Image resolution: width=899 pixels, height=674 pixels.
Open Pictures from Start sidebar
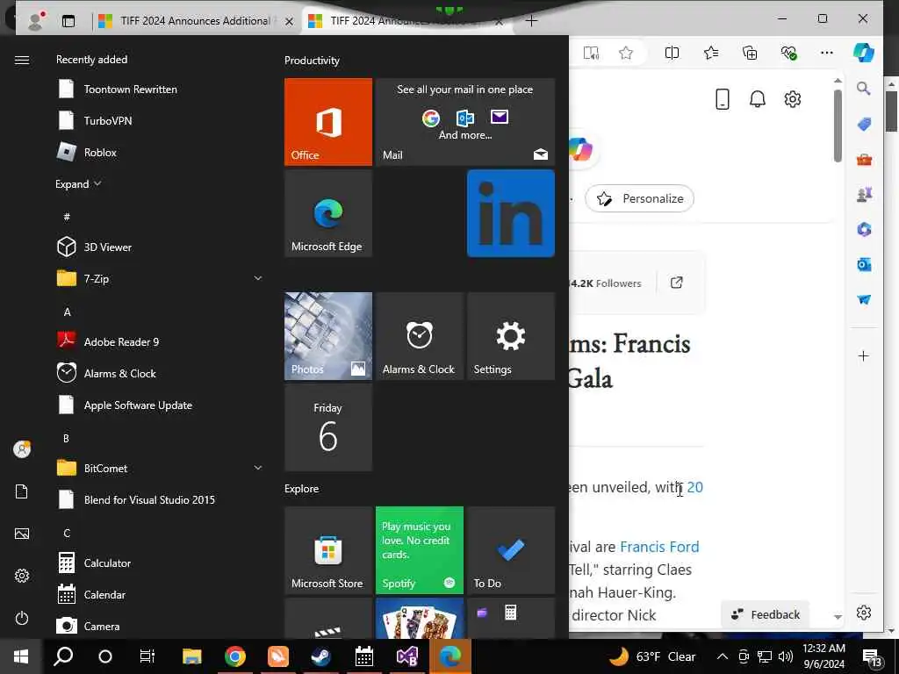[22, 534]
